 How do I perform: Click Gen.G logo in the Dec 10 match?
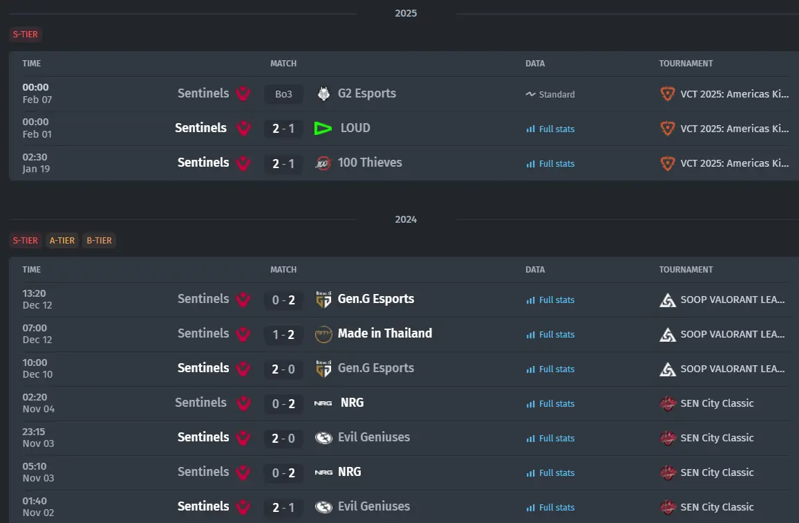323,369
